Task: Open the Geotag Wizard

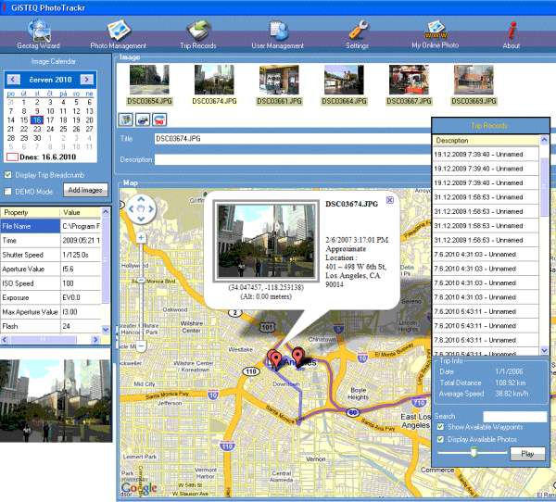Action: click(40, 32)
